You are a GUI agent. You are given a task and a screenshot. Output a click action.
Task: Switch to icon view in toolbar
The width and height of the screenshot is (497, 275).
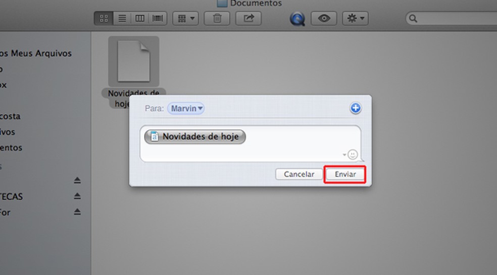(104, 18)
